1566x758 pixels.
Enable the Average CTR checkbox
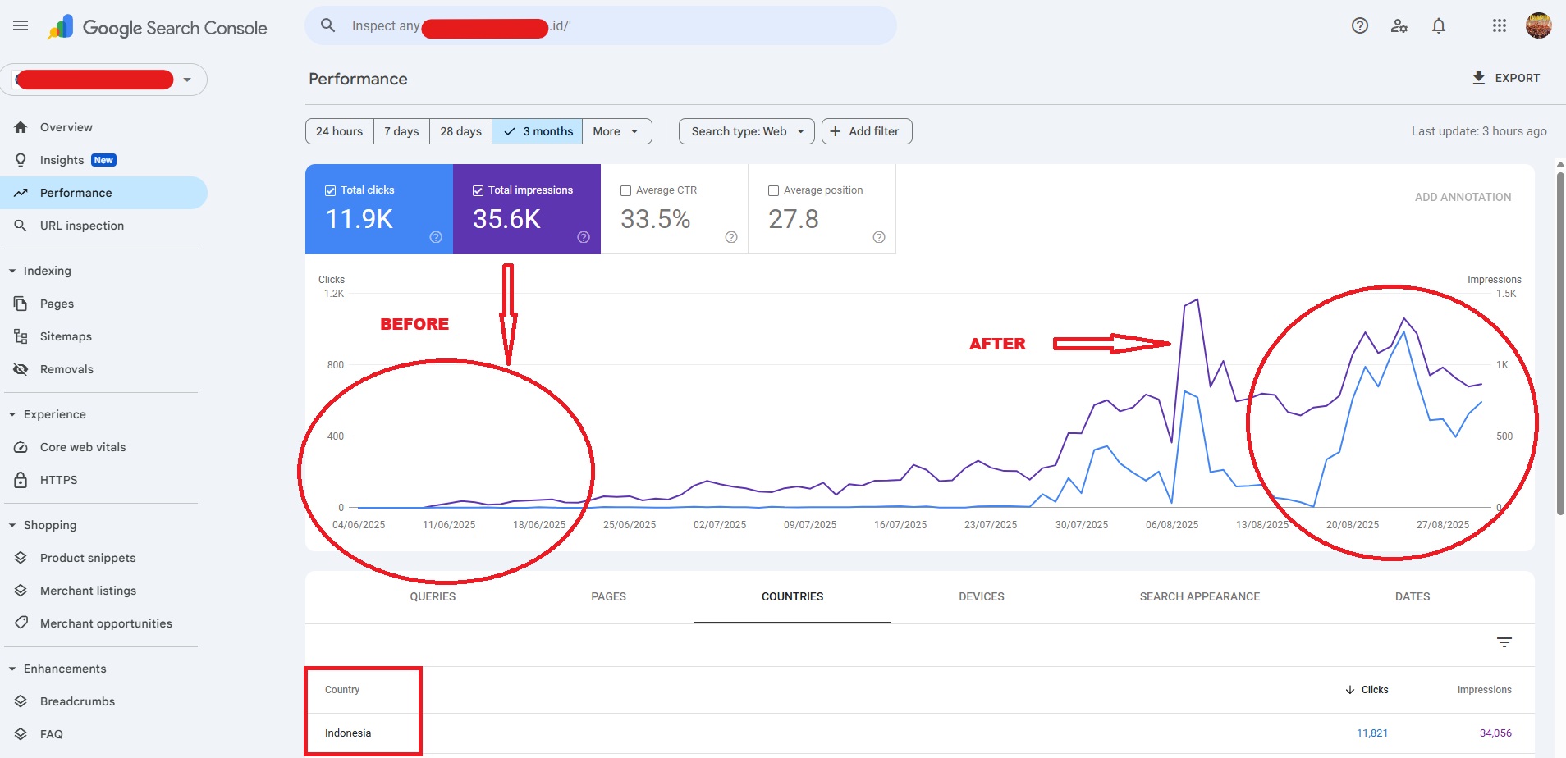[626, 190]
